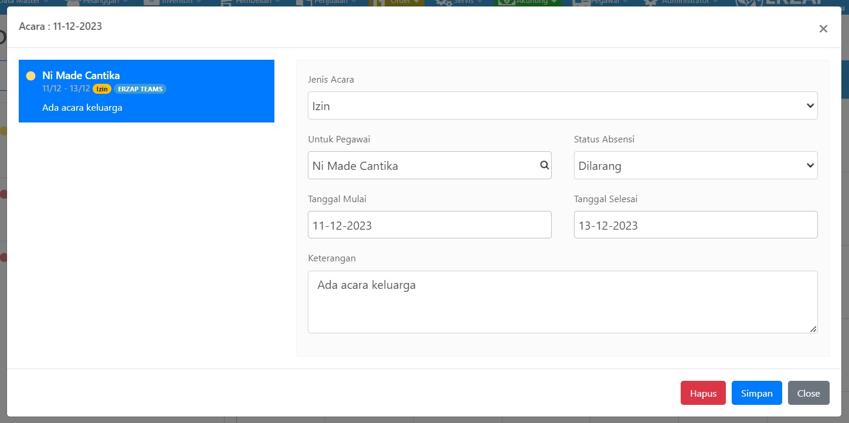Screen dimensions: 849x423
Task: Select the Ni Made Cantika event entry
Action: [x=147, y=91]
